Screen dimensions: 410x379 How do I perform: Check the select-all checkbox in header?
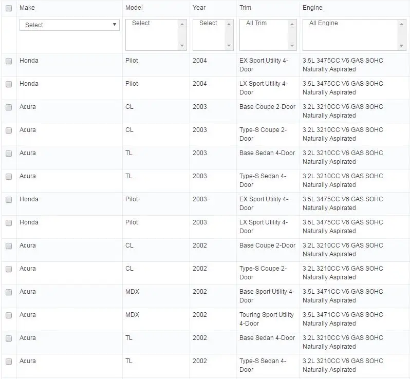pyautogui.click(x=9, y=8)
